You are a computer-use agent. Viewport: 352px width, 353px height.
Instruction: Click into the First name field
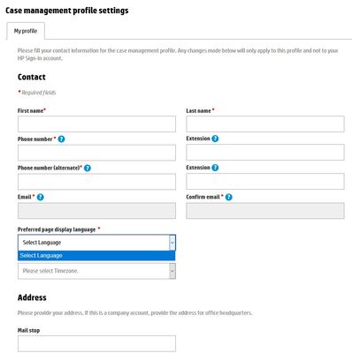pyautogui.click(x=96, y=124)
